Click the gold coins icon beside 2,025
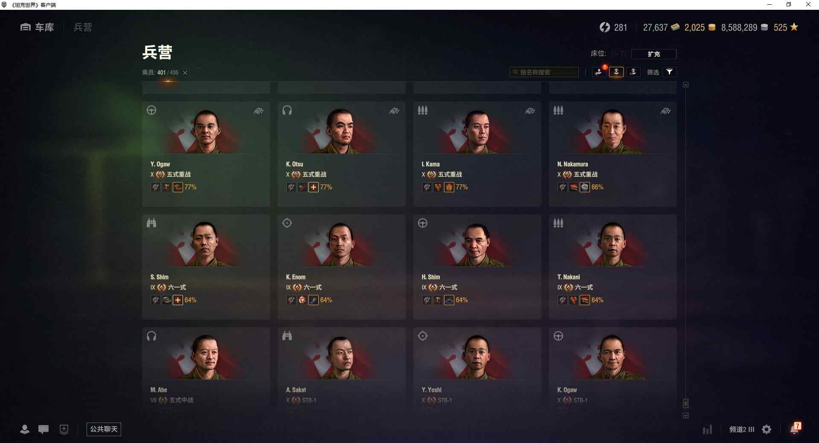This screenshot has height=443, width=819. click(712, 27)
